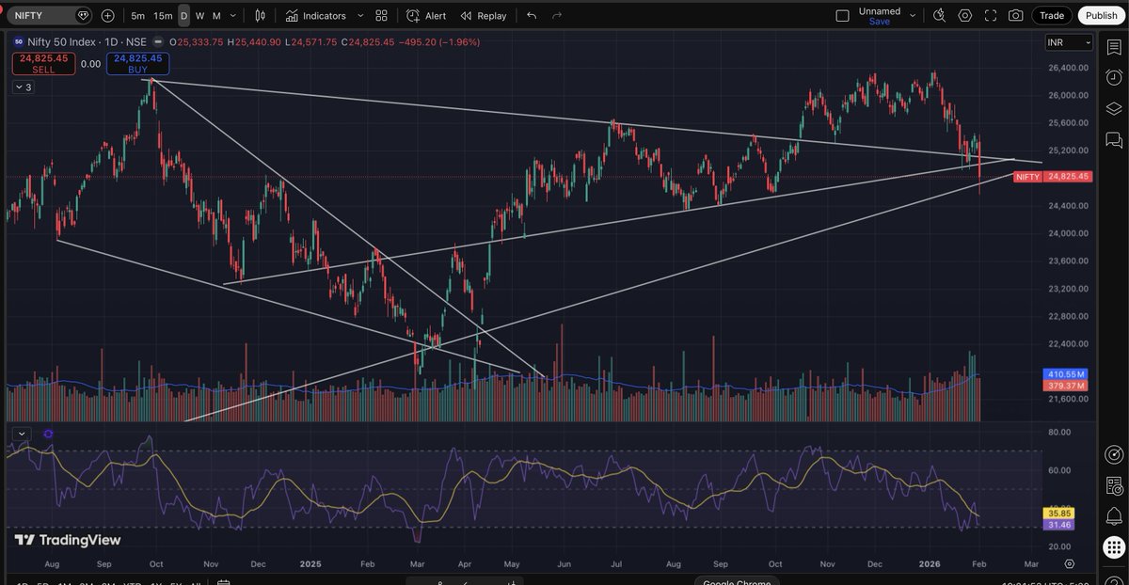The height and width of the screenshot is (585, 1129).
Task: Click the 2026 label on time axis
Action: (930, 564)
